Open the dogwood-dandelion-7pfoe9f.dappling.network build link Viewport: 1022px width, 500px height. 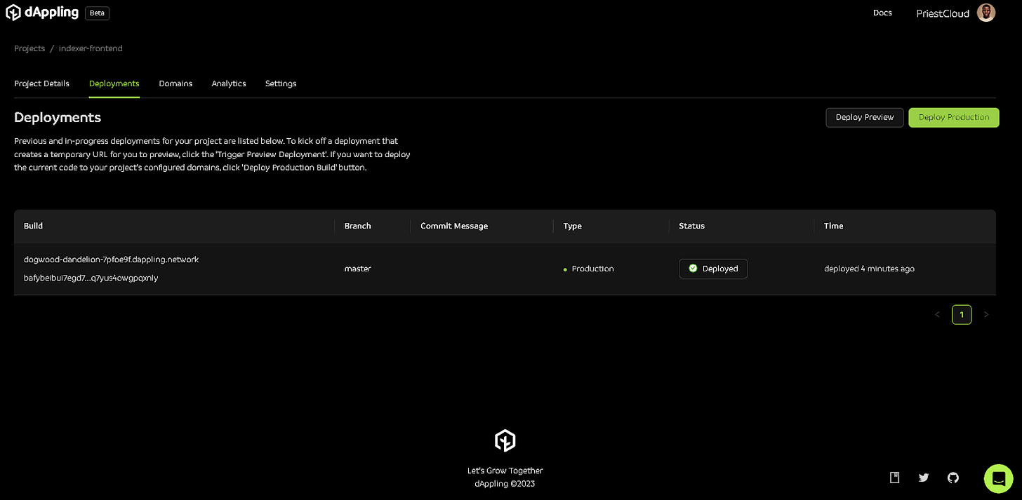112,259
